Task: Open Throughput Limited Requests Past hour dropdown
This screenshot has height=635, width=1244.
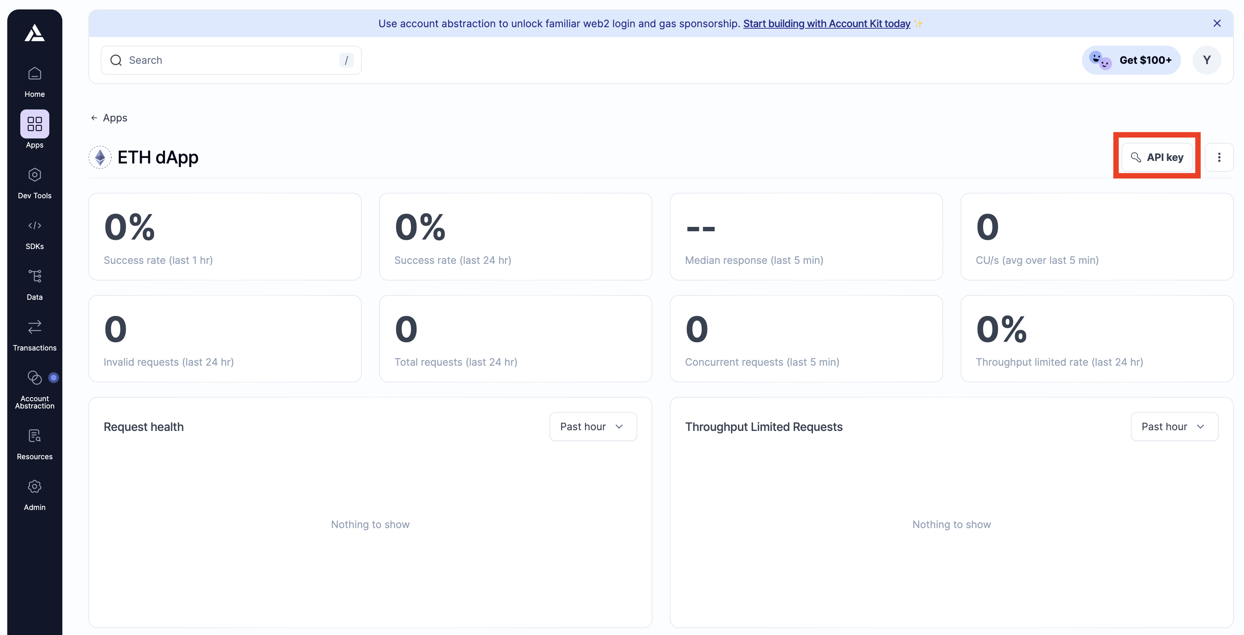Action: (x=1174, y=426)
